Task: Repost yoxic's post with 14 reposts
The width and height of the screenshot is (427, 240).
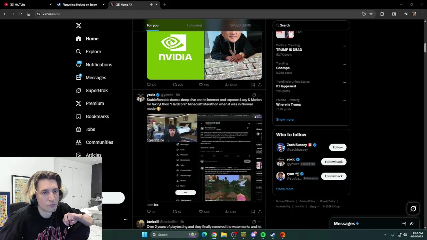Action: coord(177,212)
